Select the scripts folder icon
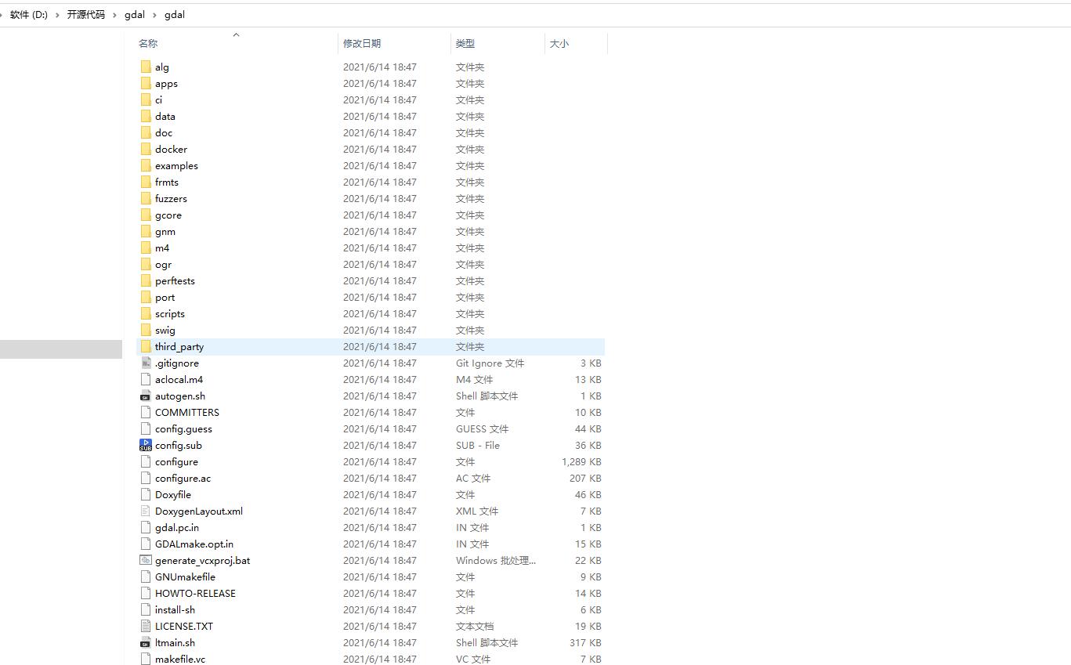Viewport: 1071px width, 665px height. pyautogui.click(x=146, y=313)
